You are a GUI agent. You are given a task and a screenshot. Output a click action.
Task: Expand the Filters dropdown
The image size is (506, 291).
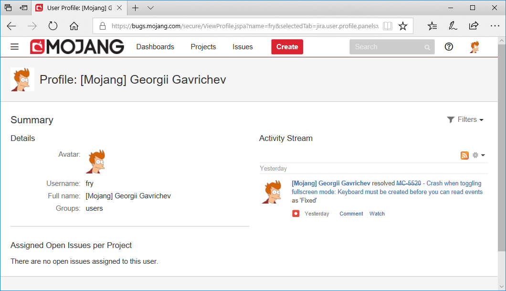point(465,119)
